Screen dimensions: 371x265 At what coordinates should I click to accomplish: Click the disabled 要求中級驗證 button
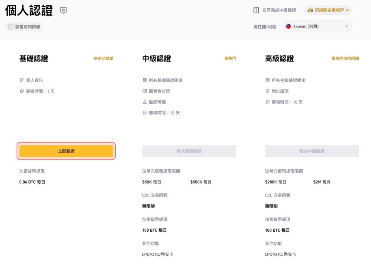312,151
